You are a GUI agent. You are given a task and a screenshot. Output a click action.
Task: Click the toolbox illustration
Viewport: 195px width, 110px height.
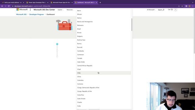click(x=64, y=25)
